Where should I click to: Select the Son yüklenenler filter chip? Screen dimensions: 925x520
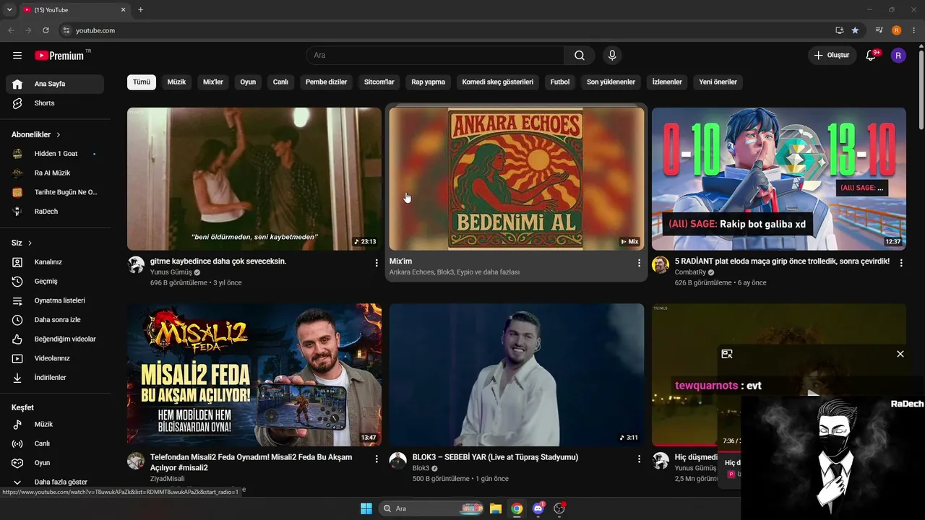tap(611, 82)
